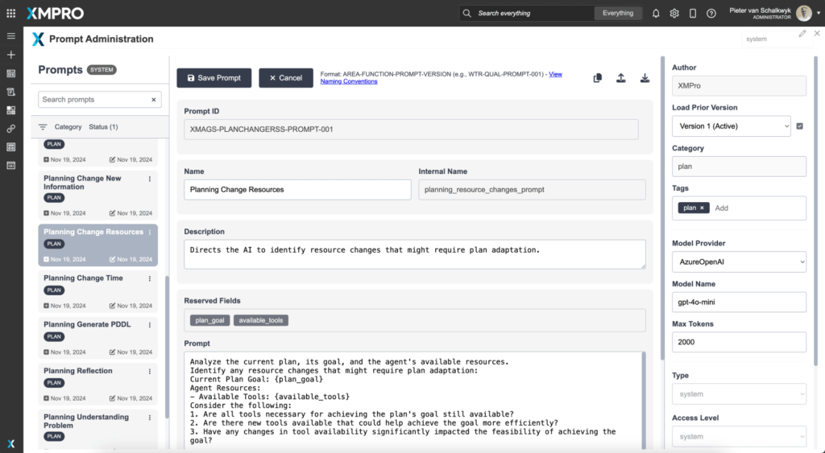This screenshot has width=825, height=453.
Task: Open the Category filter
Action: pyautogui.click(x=68, y=127)
